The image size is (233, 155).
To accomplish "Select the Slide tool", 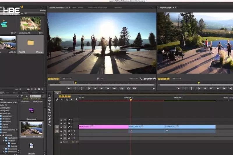I will click(50, 116).
